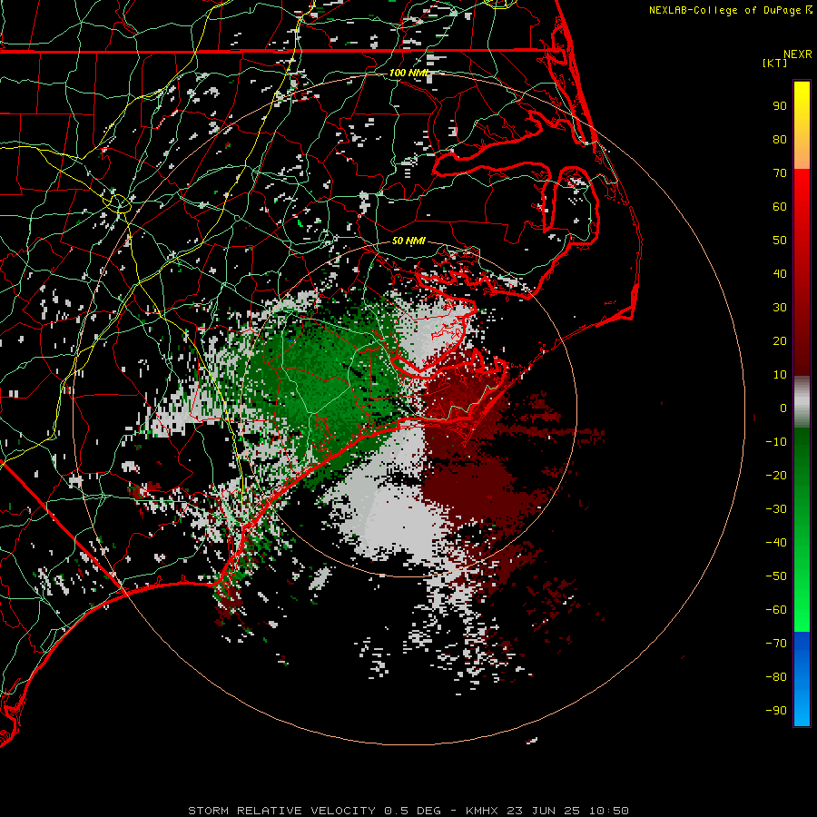Click the -30 value on the velocity scale
Viewport: 817px width, 817px height.
pyautogui.click(x=776, y=509)
